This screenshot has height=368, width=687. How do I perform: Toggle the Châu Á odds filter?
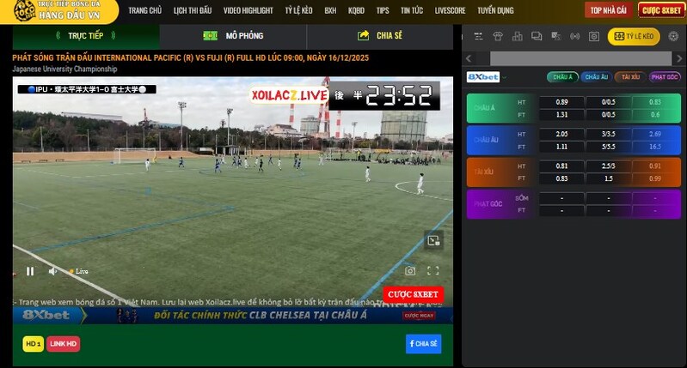(x=561, y=76)
